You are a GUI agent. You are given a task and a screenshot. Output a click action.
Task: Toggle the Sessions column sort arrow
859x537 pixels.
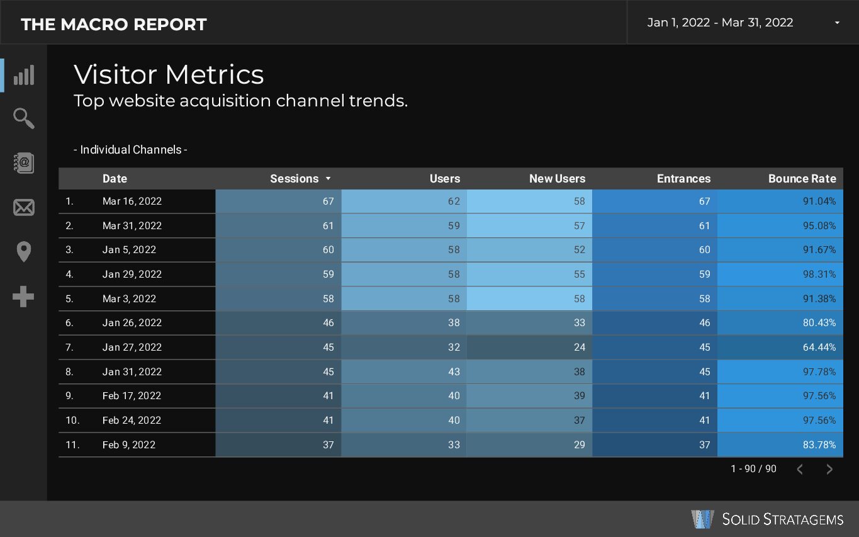coord(328,179)
